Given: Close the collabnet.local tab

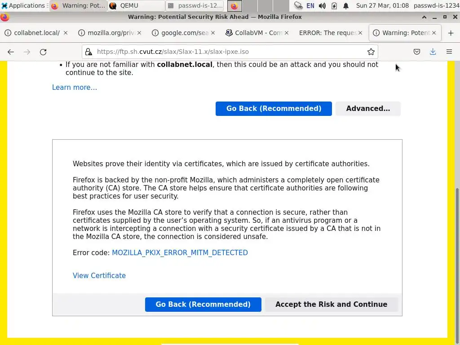Looking at the screenshot, I should [x=66, y=33].
